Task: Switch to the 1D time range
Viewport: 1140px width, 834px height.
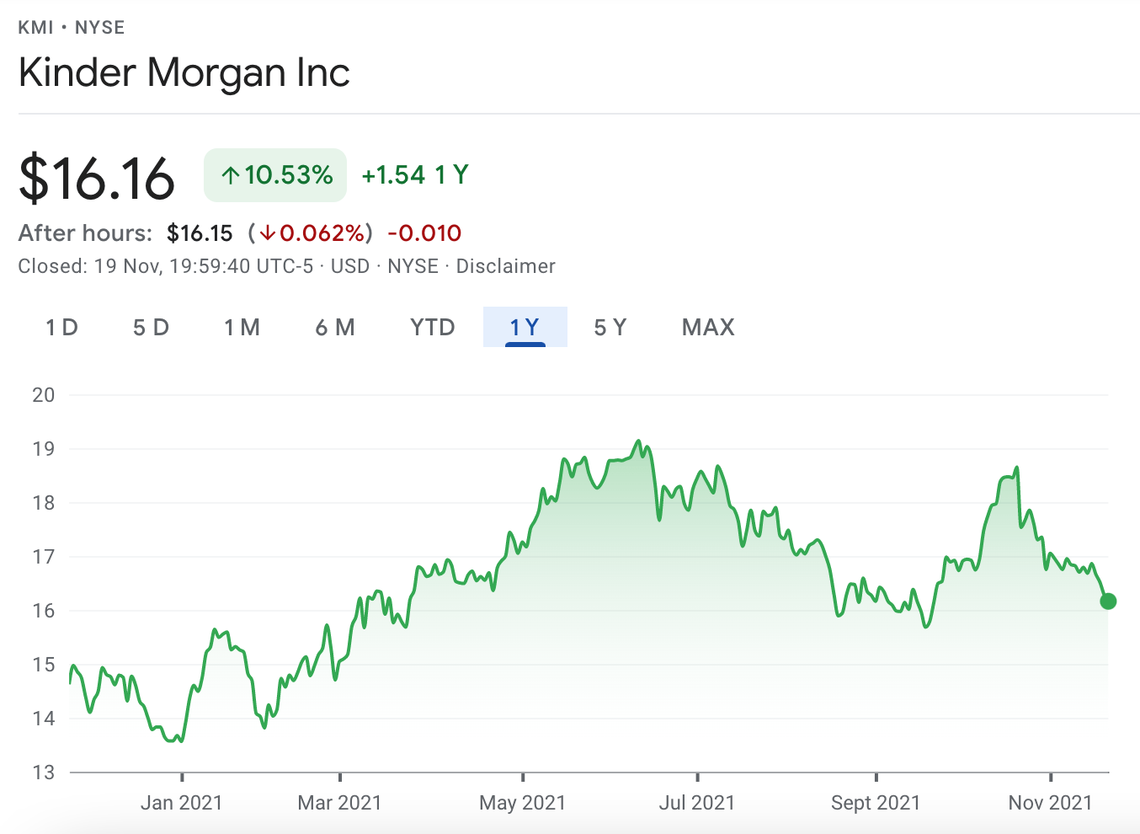Action: tap(61, 327)
